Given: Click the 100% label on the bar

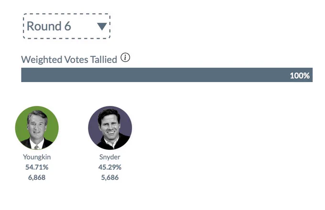Looking at the screenshot, I should pyautogui.click(x=300, y=75).
